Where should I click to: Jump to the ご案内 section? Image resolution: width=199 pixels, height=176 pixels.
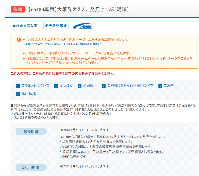(169, 86)
